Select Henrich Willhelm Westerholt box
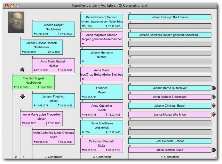This screenshot has height=164, width=222. point(102,127)
